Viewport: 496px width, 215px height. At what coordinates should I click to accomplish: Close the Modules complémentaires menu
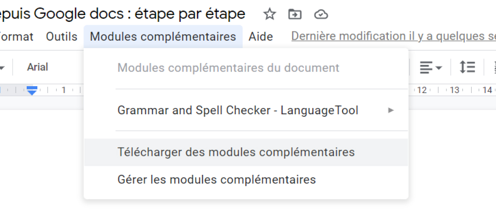(x=163, y=37)
